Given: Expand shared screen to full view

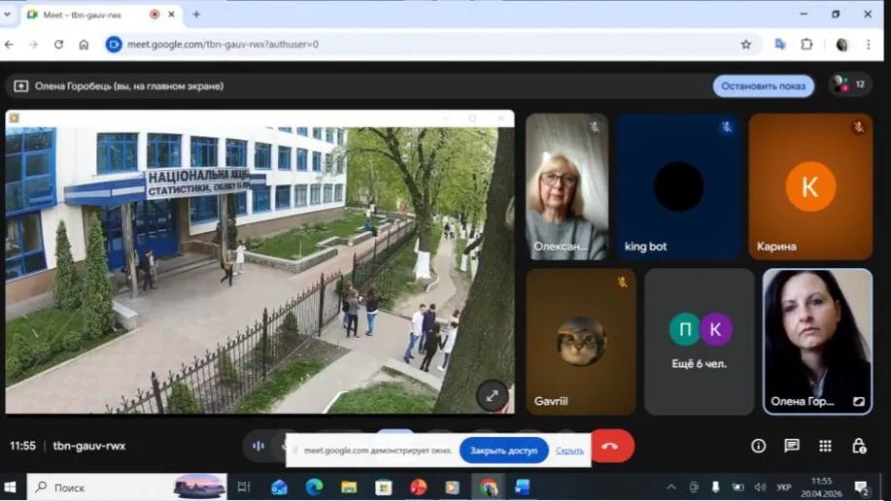Looking at the screenshot, I should tap(492, 395).
